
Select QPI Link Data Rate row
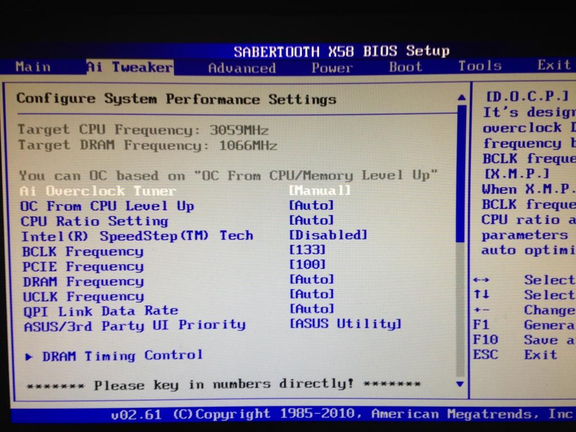[x=101, y=312]
